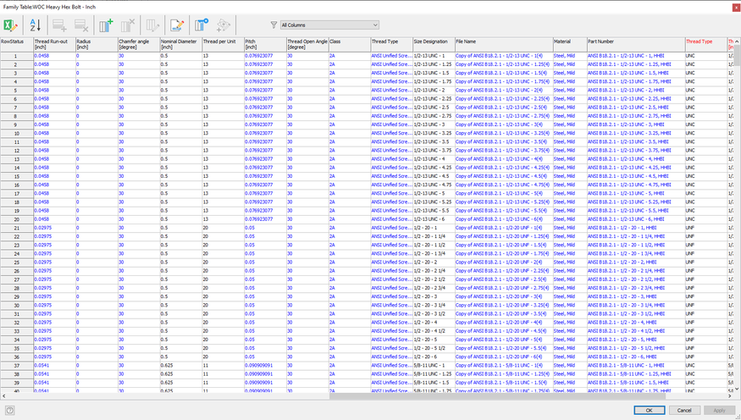Click the Apply button
Screen dimensions: 741x420
click(x=719, y=410)
